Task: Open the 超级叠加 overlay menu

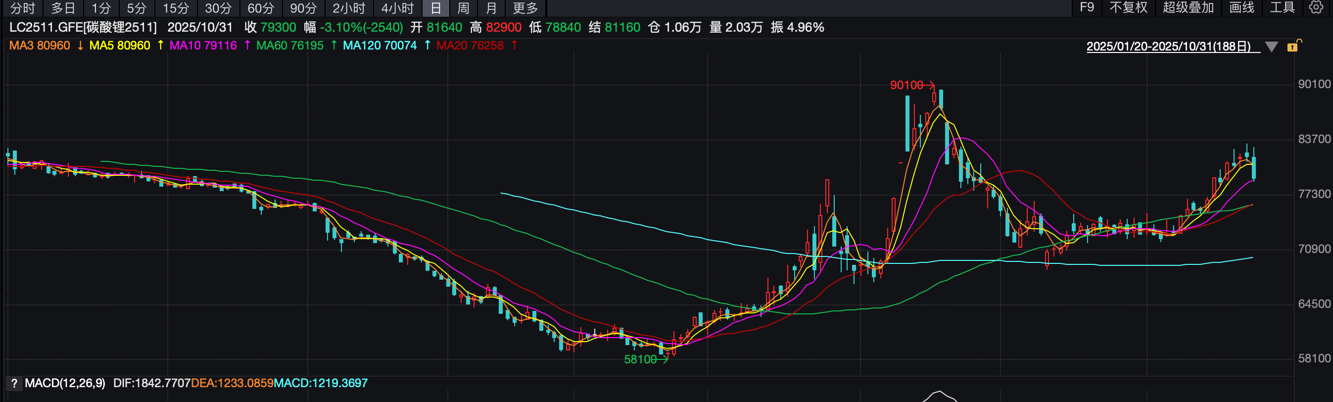Action: coord(1188,8)
